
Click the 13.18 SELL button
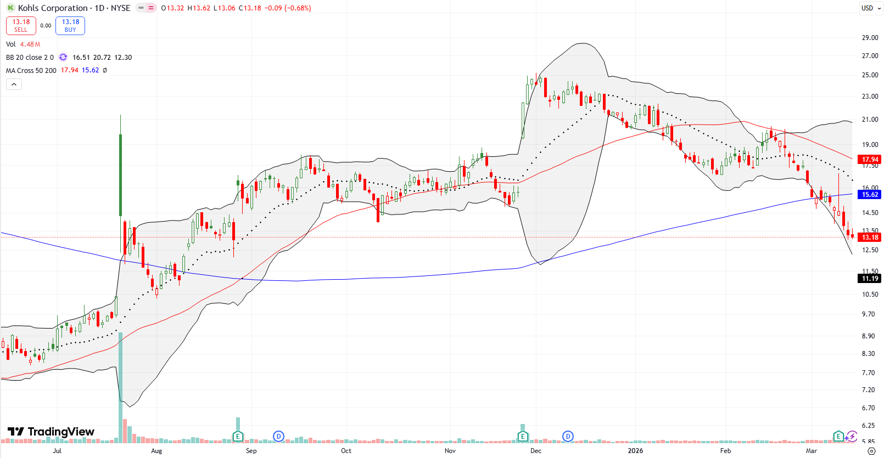pyautogui.click(x=21, y=26)
